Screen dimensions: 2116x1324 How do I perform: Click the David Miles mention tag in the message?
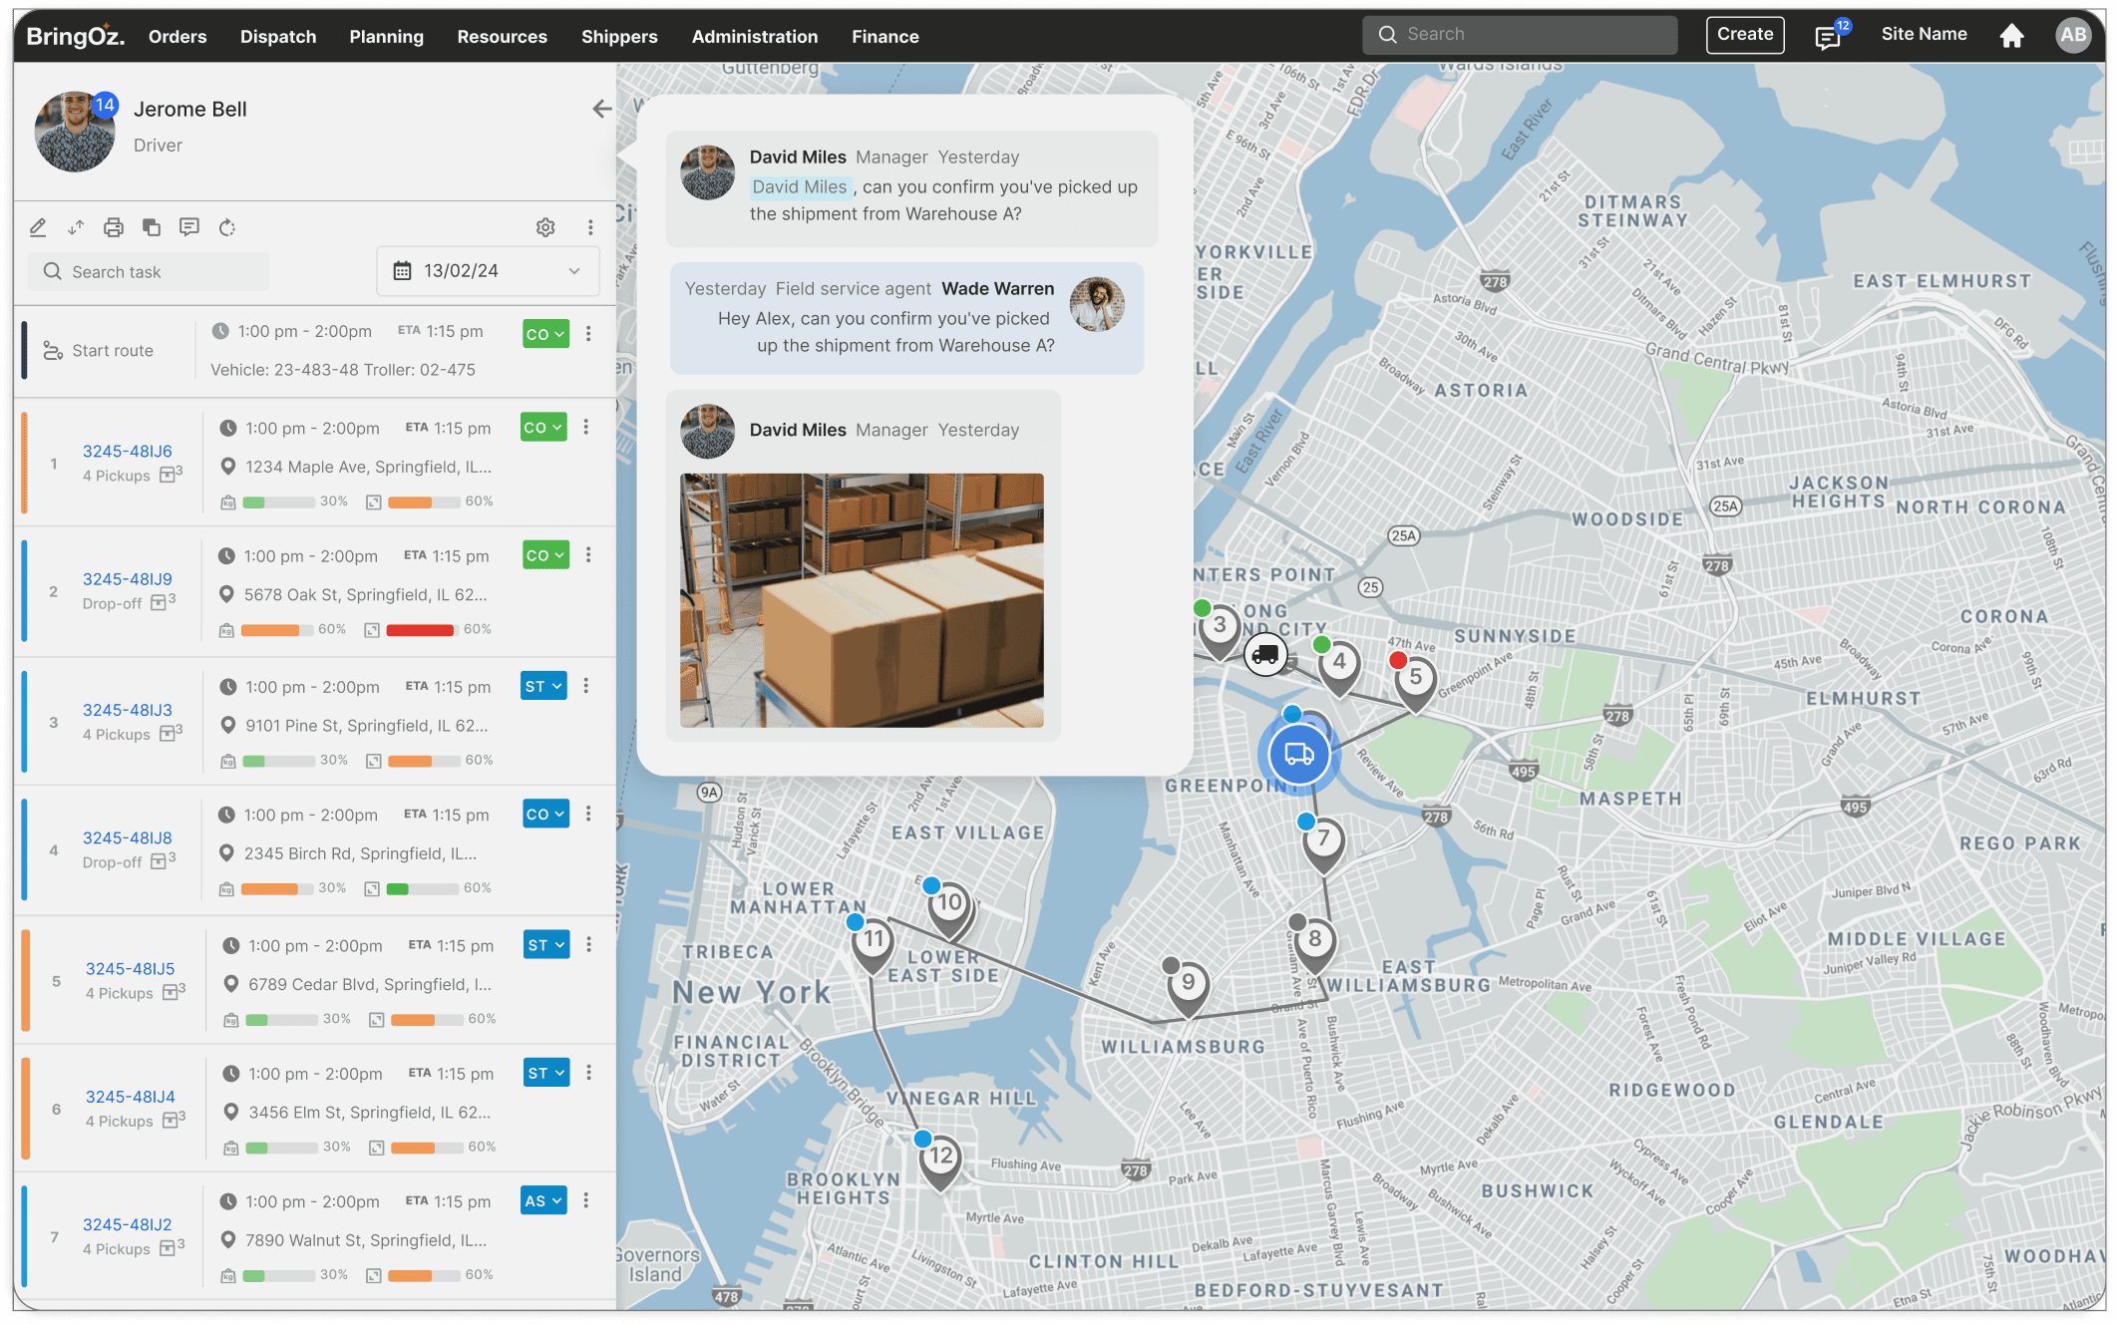click(800, 186)
